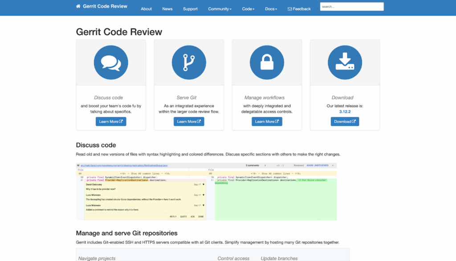This screenshot has height=261, width=456.
Task: Select About in the navigation bar
Action: pyautogui.click(x=146, y=8)
